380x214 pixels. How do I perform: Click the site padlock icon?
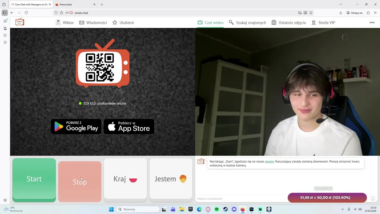(x=61, y=13)
